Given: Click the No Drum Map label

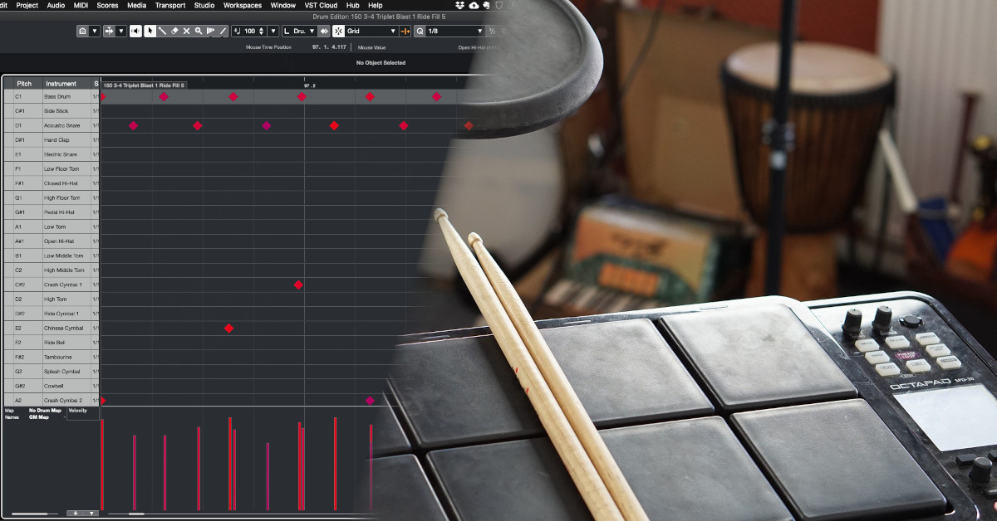Looking at the screenshot, I should pos(45,410).
